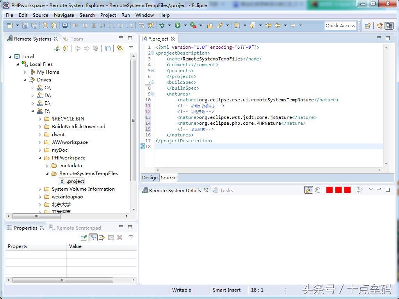Select the Save All toolbar icon

click(34, 26)
